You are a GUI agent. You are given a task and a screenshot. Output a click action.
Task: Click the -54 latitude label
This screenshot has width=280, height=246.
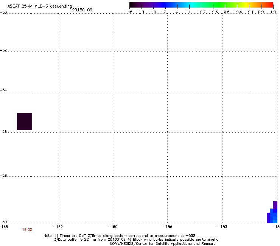[3, 90]
